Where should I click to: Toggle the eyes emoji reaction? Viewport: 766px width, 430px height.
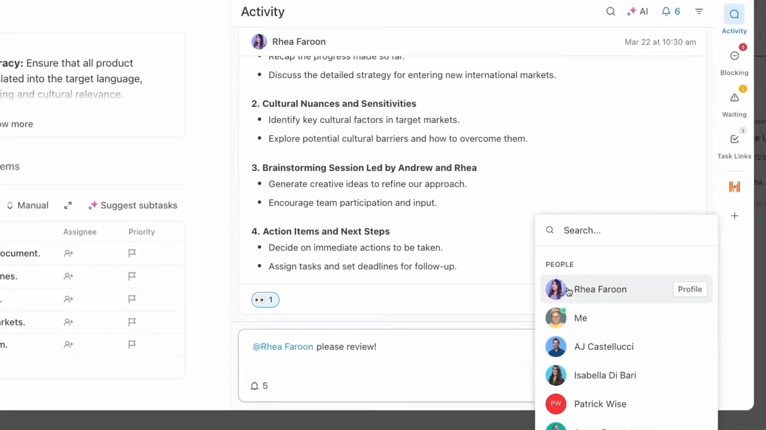click(x=265, y=300)
